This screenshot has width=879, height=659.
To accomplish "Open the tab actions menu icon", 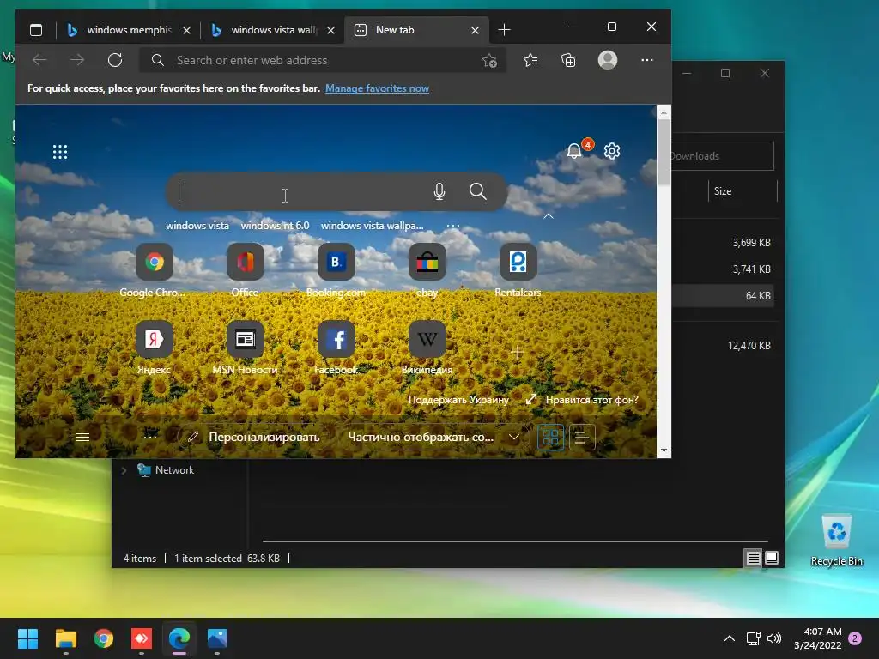I will coord(36,30).
